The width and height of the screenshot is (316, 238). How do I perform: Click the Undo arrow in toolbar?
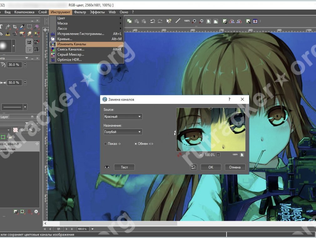[153, 21]
